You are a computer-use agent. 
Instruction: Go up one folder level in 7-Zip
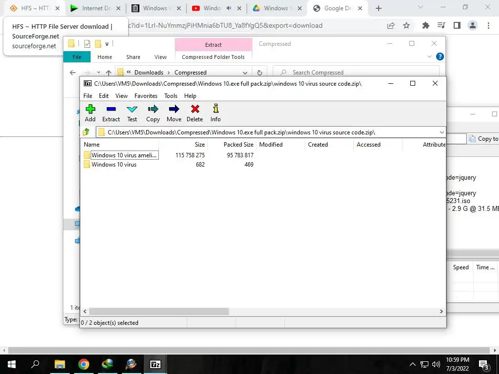point(86,132)
